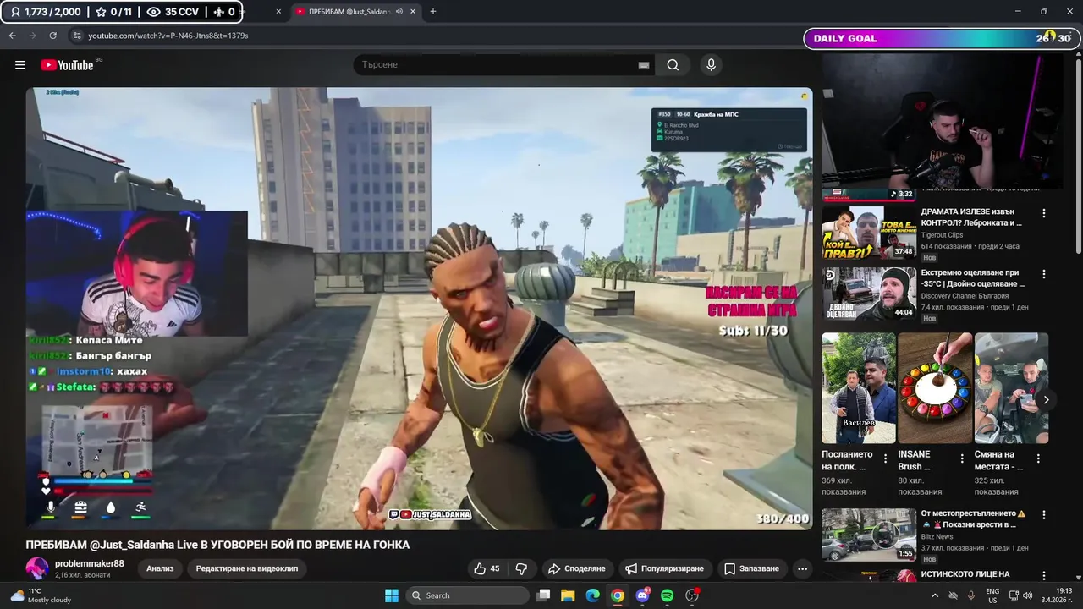Mute the tab via speaker icon
The width and height of the screenshot is (1083, 609).
pyautogui.click(x=399, y=12)
